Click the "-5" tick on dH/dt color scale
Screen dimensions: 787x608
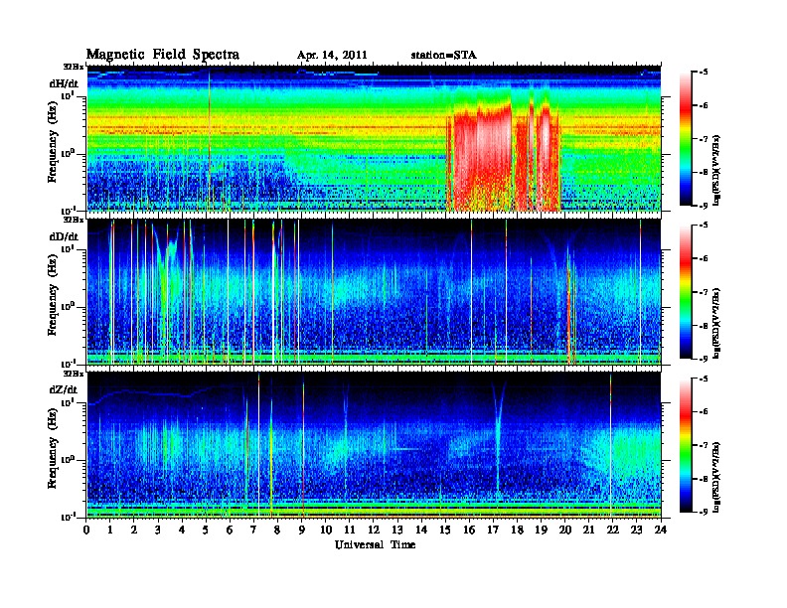(703, 73)
